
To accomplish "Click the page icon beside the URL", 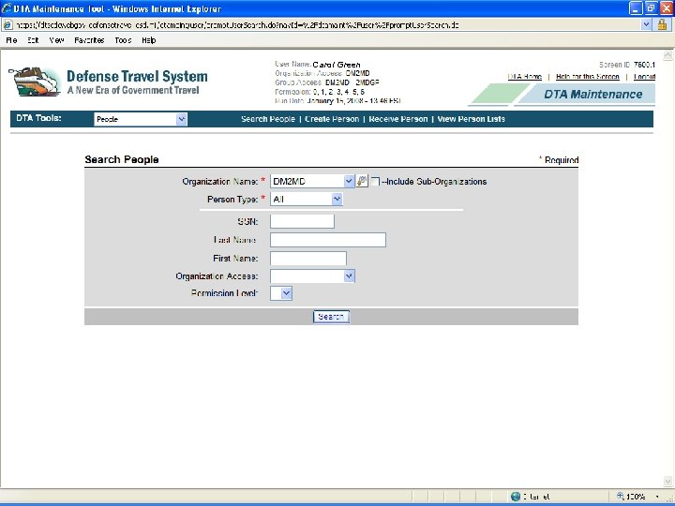I will [x=7, y=25].
